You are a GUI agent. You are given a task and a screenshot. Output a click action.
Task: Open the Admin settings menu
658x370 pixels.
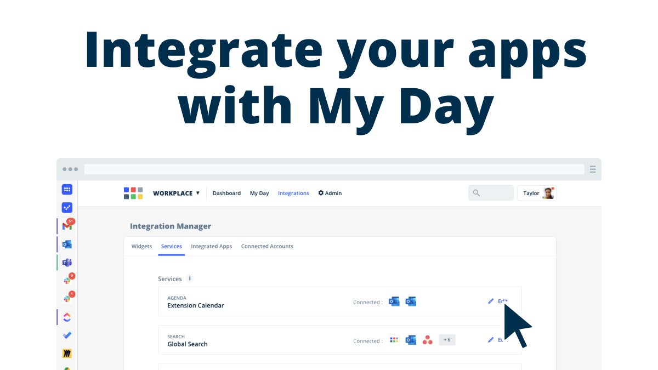(x=330, y=193)
